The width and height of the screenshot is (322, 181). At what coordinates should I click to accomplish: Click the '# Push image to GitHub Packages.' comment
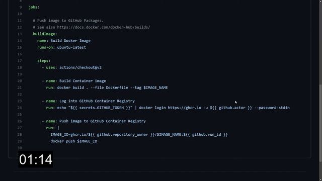pos(68,21)
